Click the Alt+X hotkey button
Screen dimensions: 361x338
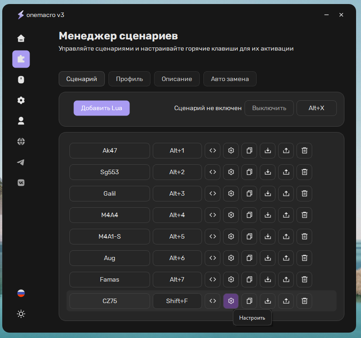[316, 108]
